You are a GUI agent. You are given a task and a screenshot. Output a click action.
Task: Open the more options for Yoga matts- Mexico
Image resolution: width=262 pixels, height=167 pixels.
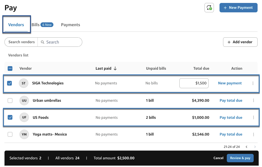253,134
